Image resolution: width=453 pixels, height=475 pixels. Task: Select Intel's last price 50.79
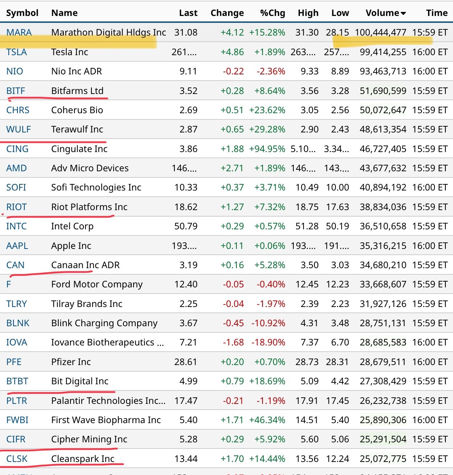186,226
